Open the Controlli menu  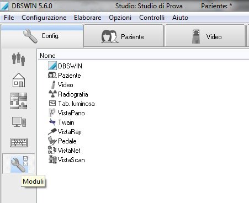[152, 18]
